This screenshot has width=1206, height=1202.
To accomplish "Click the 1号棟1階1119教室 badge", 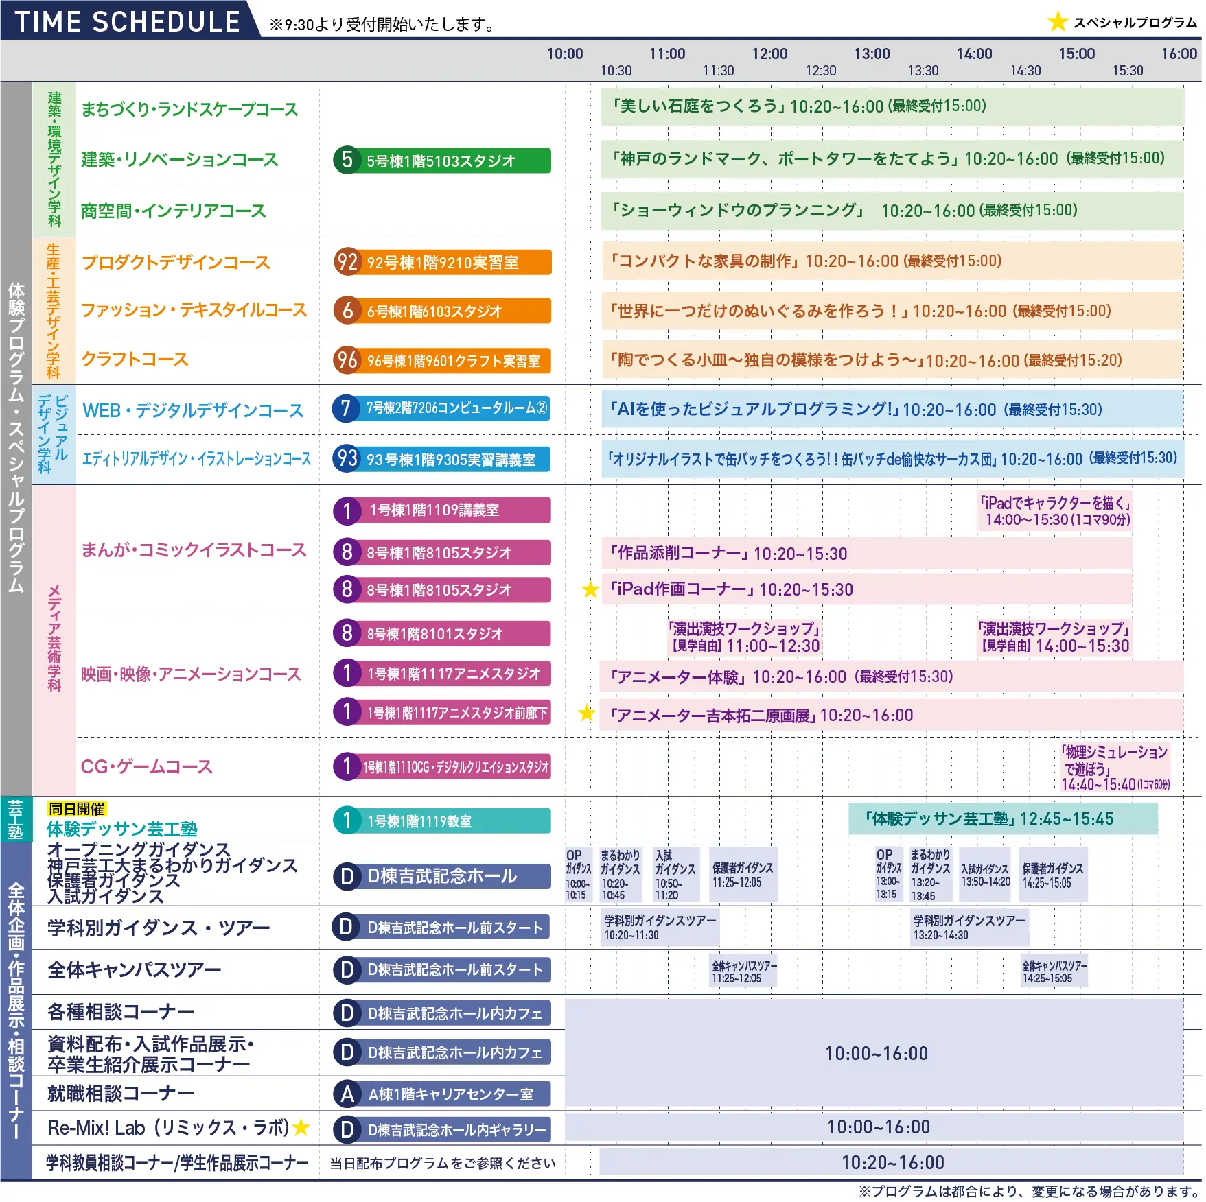I will [442, 821].
